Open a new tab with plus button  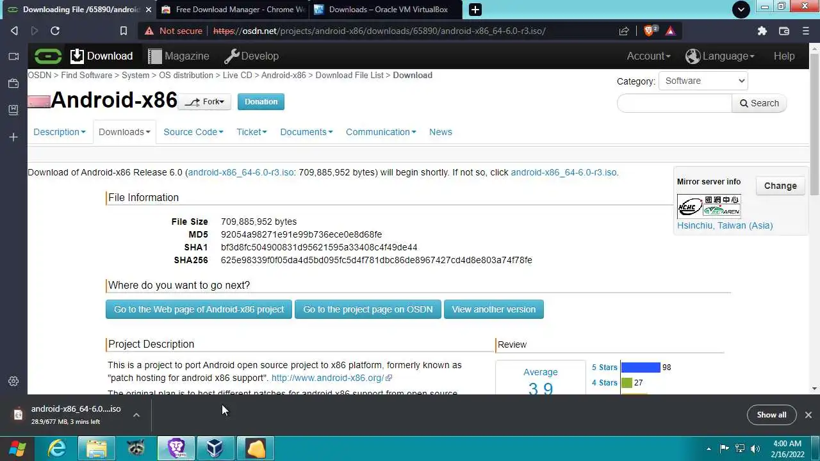click(475, 10)
